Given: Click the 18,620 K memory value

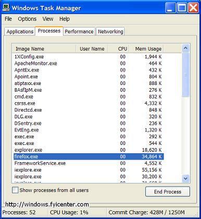Looking at the screenshot, I should [152, 150].
